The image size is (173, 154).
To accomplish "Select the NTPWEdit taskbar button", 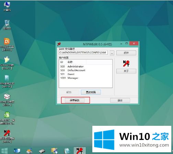I will (79, 151).
